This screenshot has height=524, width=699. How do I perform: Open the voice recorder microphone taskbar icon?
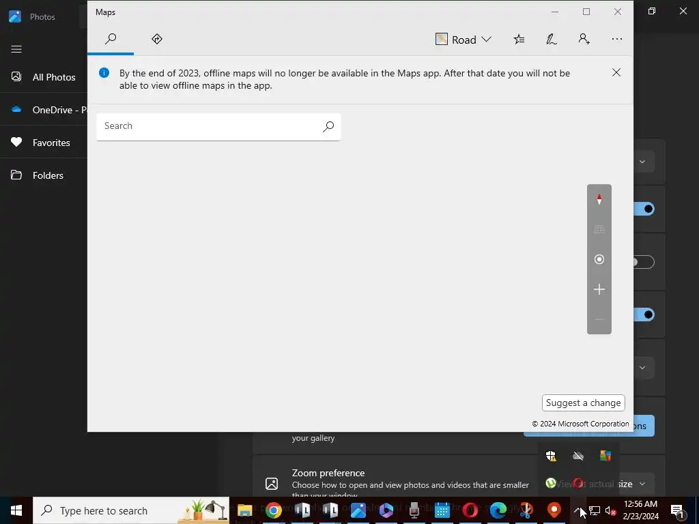pos(414,510)
